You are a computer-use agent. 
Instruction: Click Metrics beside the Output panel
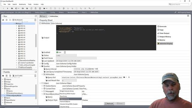click(x=161, y=40)
